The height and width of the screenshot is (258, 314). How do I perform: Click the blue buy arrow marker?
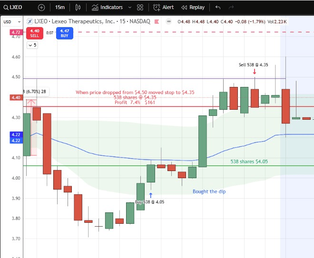pos(151,195)
